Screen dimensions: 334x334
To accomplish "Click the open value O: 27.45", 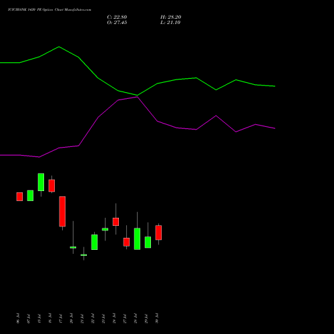I will tap(117, 23).
